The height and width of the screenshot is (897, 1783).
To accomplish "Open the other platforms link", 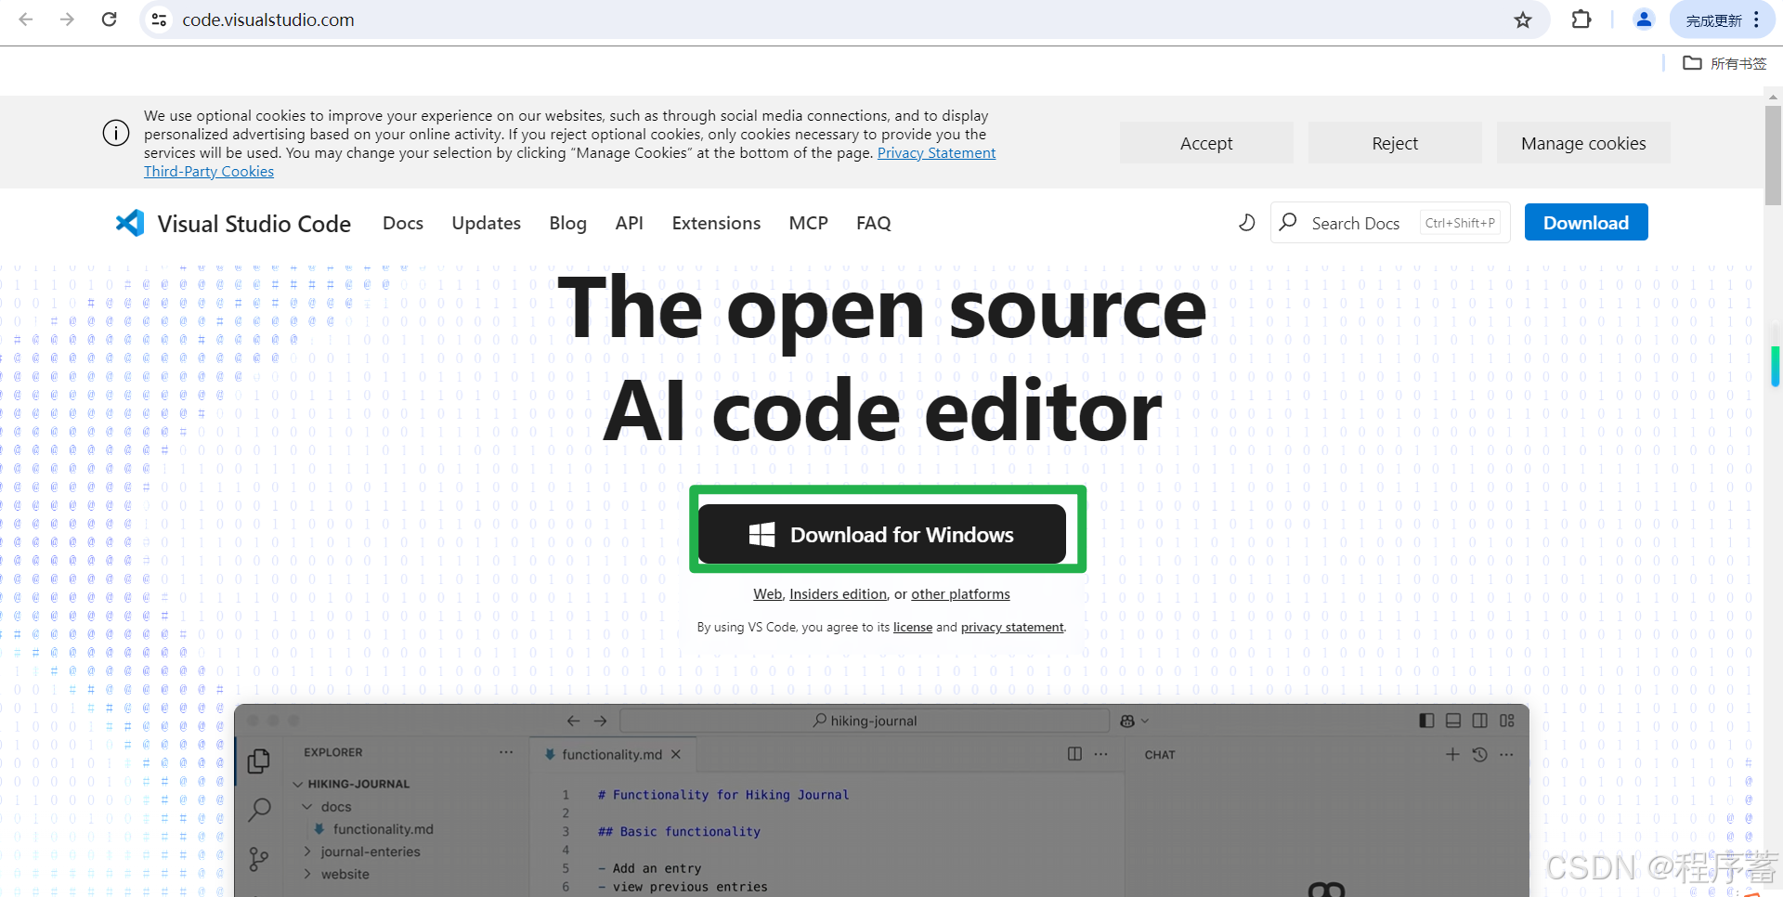I will pyautogui.click(x=960, y=593).
